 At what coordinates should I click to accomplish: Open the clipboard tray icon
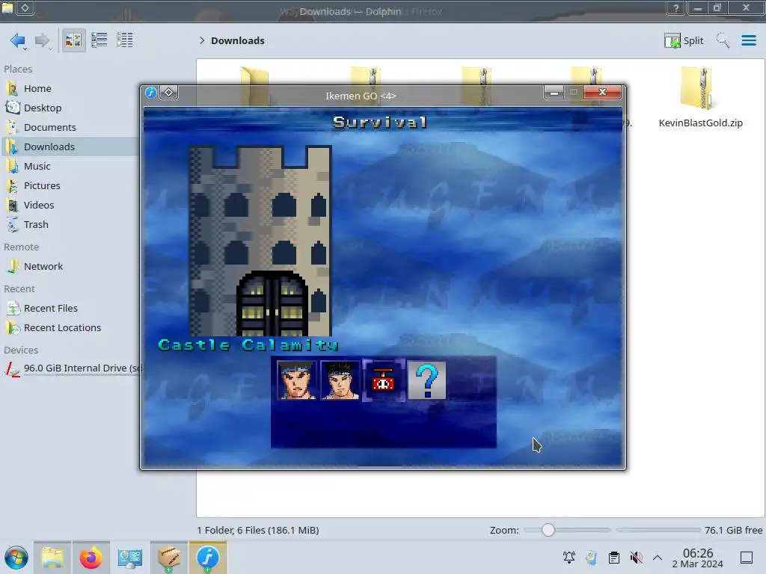tap(614, 558)
